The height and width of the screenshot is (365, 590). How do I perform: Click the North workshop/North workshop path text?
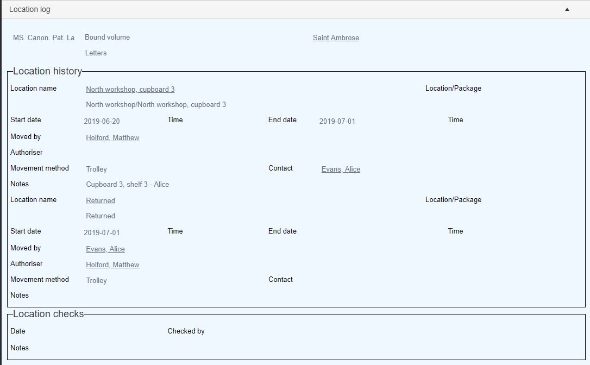point(155,105)
